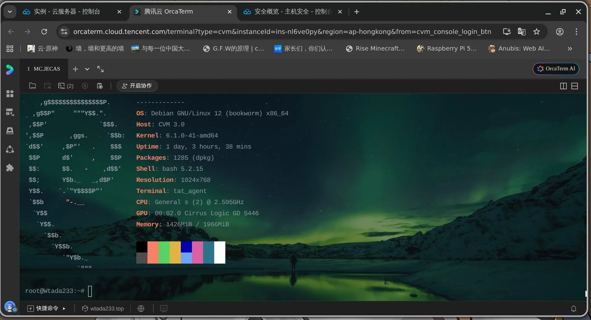Screen dimensions: 591x320
Task: Click the 开启协作 collaboration button
Action: click(137, 86)
